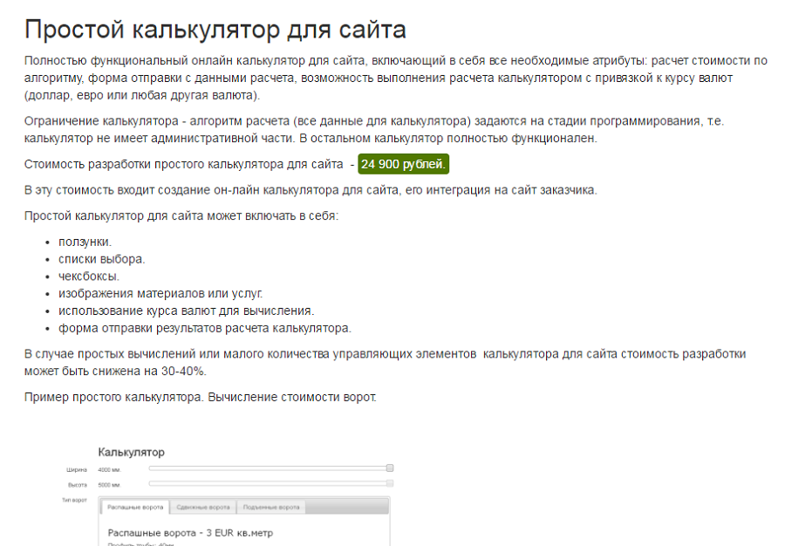The height and width of the screenshot is (546, 785).
Task: Open the 'Подъемные ворота' tab
Action: [x=271, y=507]
